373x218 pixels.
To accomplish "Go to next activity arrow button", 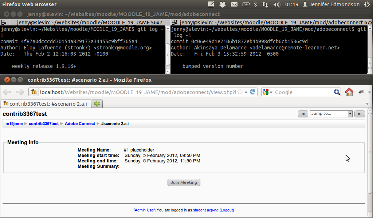I will point(360,114).
